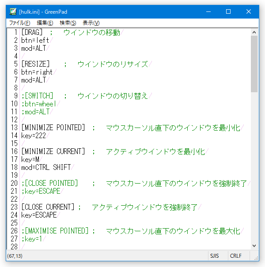Click key=ESCAPE on line 24

point(39,215)
